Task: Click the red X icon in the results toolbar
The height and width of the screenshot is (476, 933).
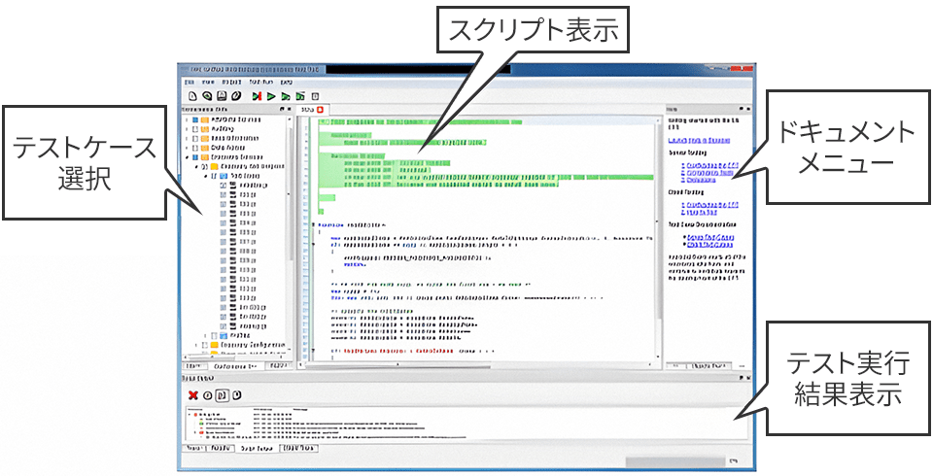Action: click(x=192, y=395)
